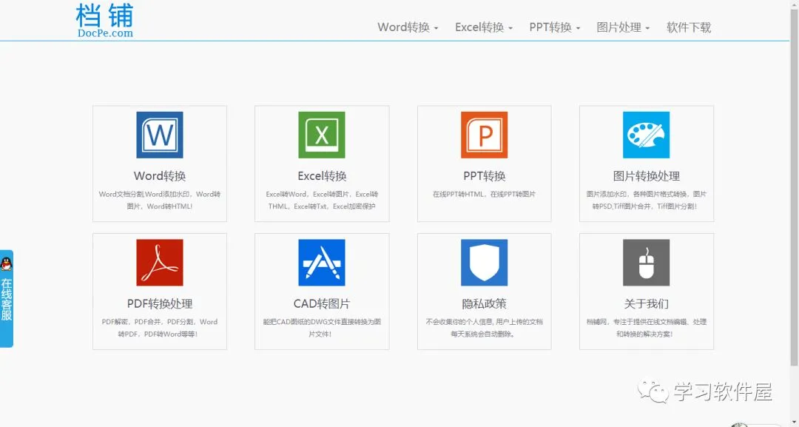Click the gray mouse icon
799x427 pixels.
point(646,263)
